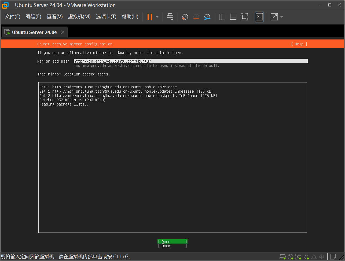The height and width of the screenshot is (261, 345).
Task: Click the CD/DVD drive status icon
Action: click(x=291, y=257)
